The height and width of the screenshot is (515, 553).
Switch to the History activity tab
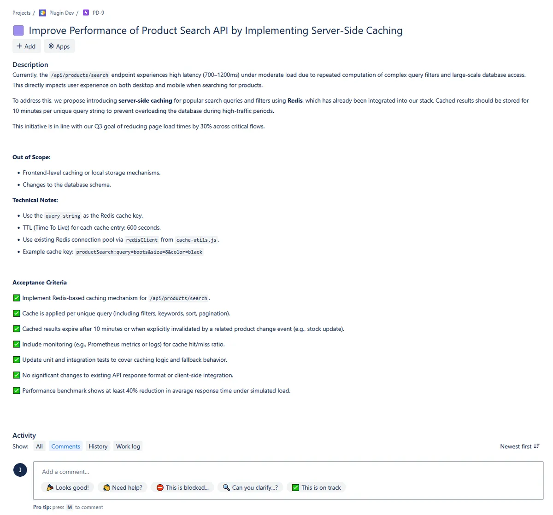[98, 446]
